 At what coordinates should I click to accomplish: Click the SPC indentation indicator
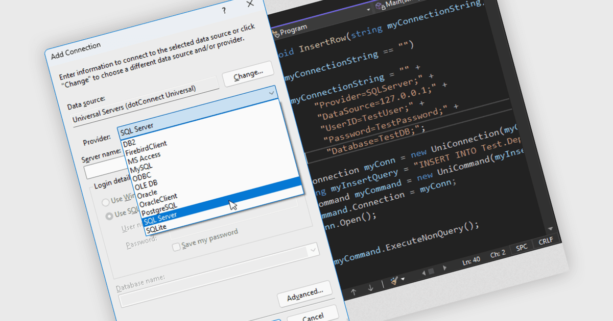click(x=522, y=247)
